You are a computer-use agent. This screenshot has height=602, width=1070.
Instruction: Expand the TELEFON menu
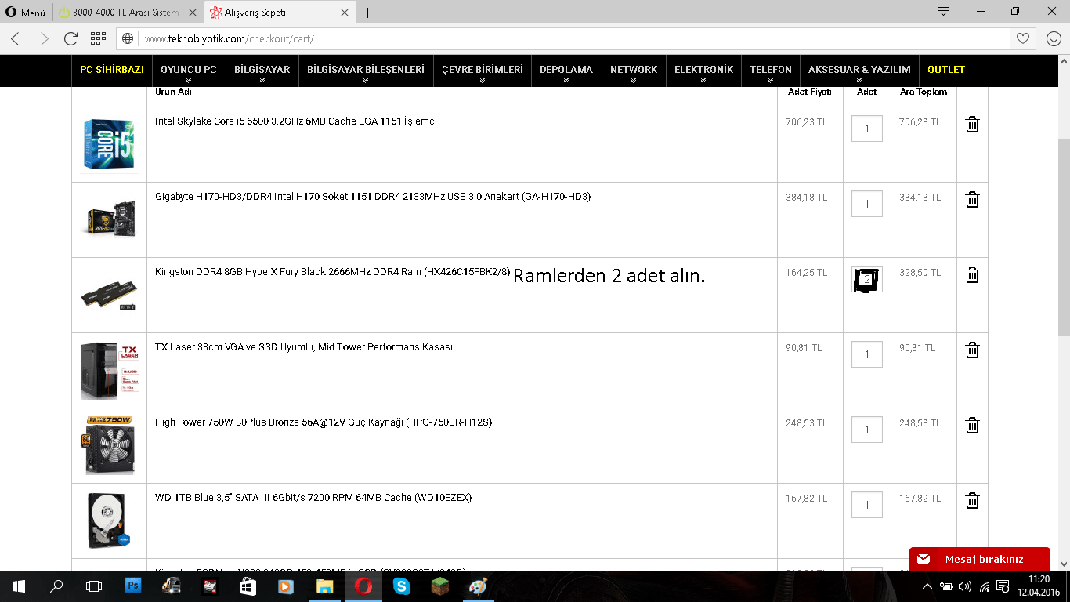coord(771,71)
